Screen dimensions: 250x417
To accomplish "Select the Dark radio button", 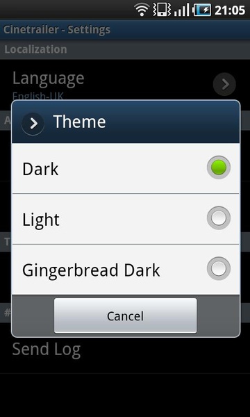I will (x=218, y=167).
